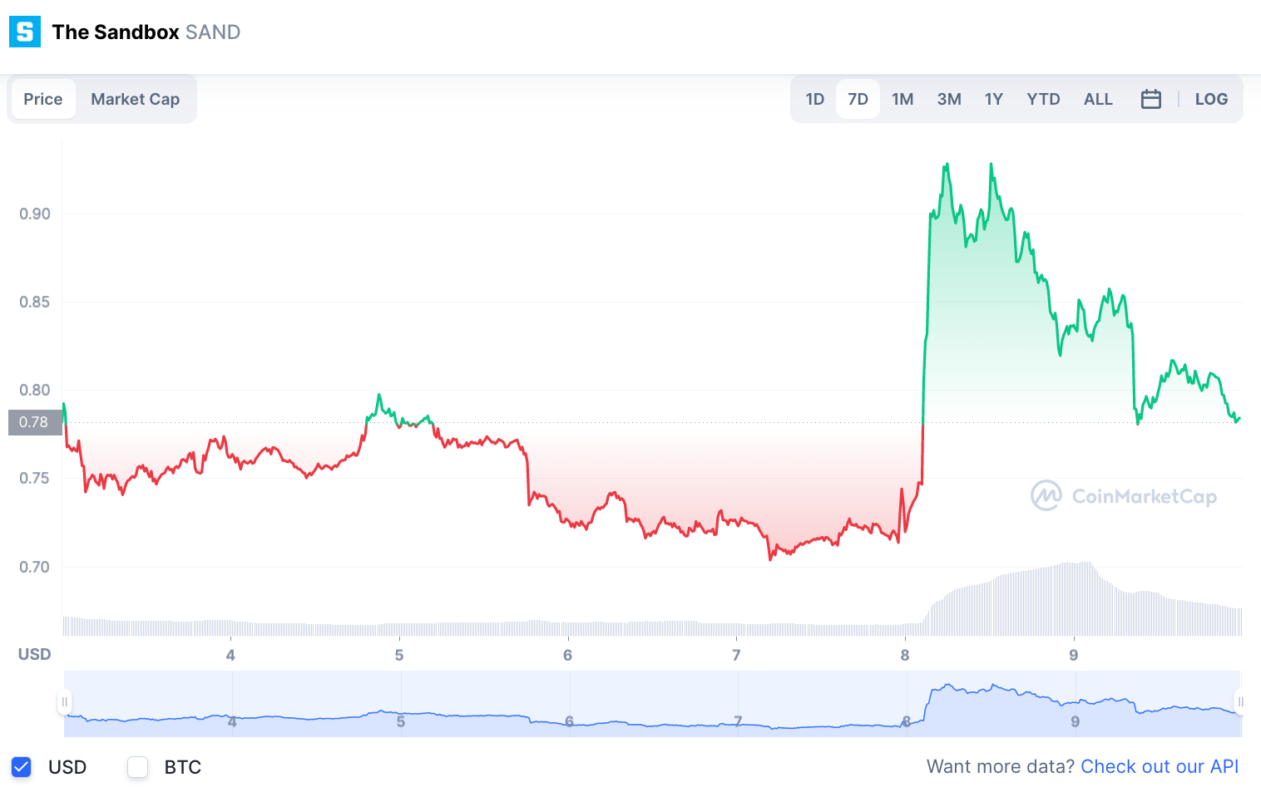This screenshot has width=1261, height=792.
Task: Open the calendar date range picker
Action: [x=1151, y=99]
